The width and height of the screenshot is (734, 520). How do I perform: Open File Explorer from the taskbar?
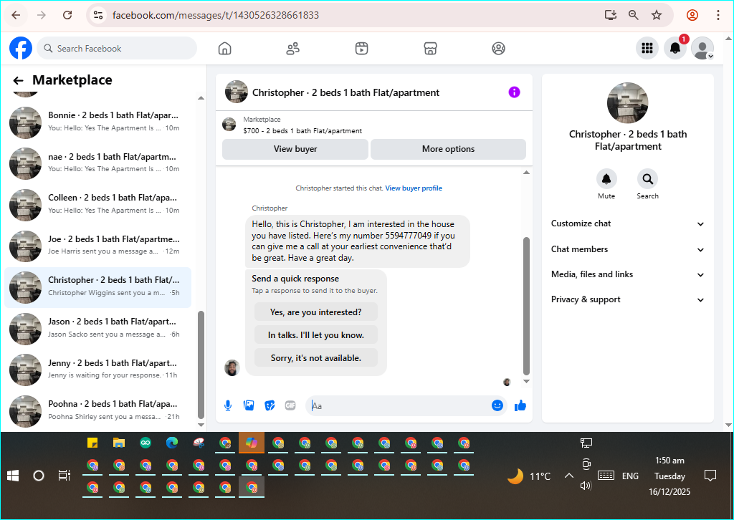(119, 443)
